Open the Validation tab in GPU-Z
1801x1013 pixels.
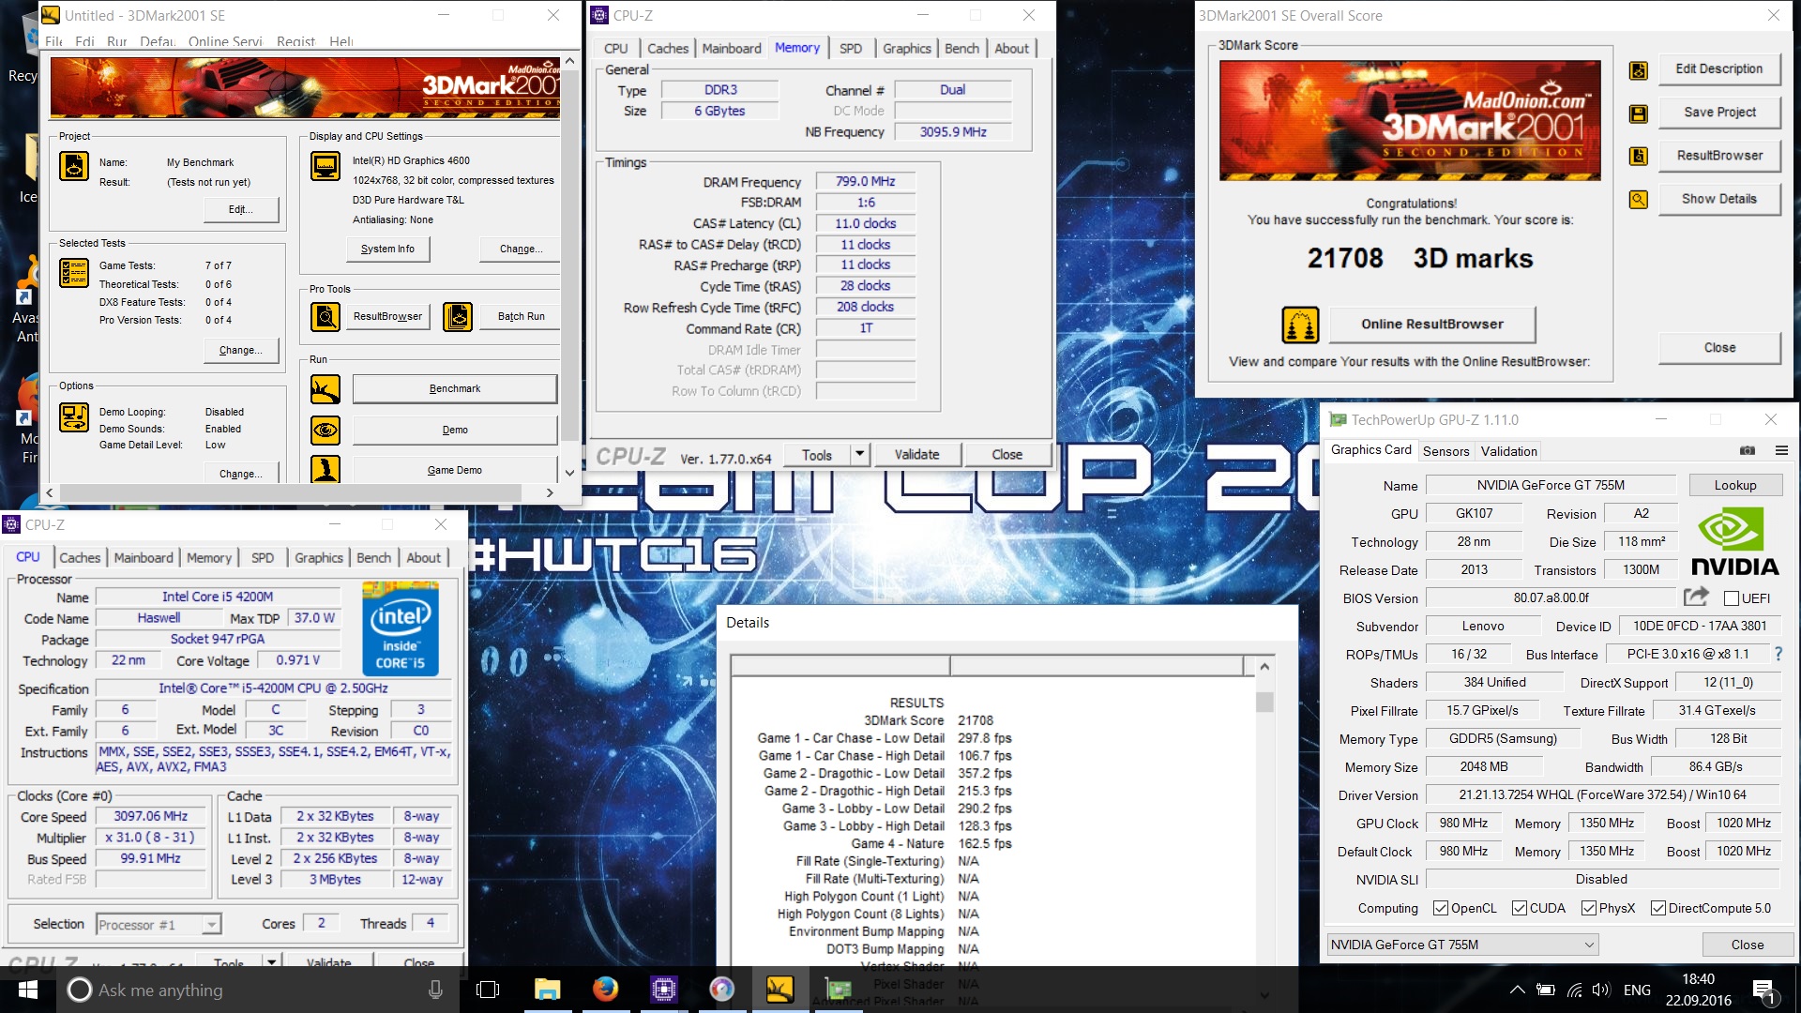click(1508, 451)
